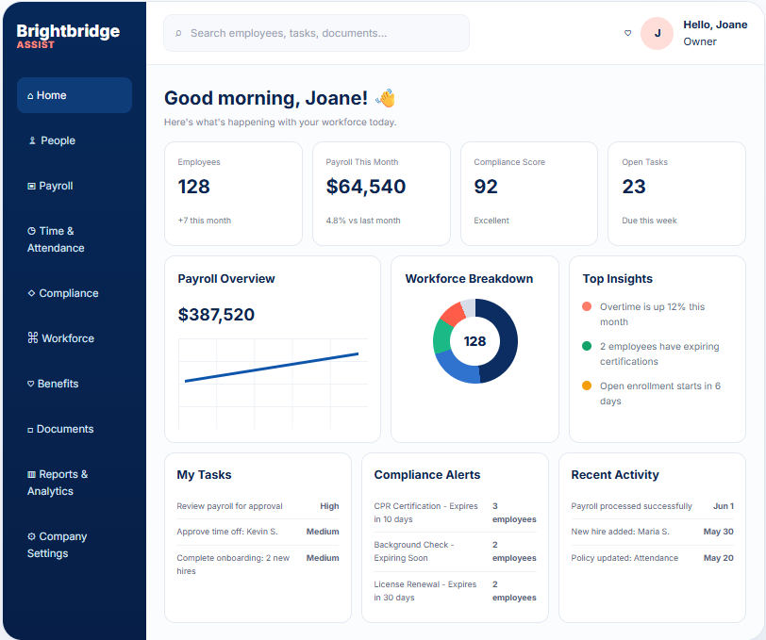Click the magnifier icon in search bar
The height and width of the screenshot is (640, 766).
click(178, 33)
